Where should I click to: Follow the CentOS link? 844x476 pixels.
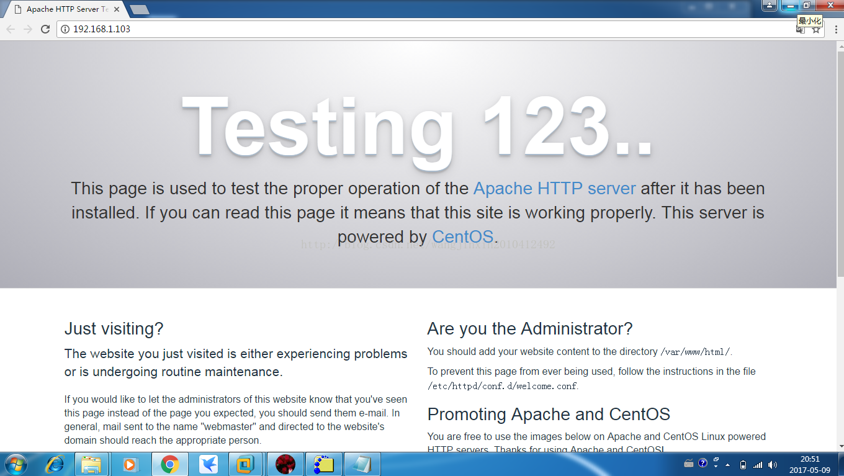(x=462, y=236)
